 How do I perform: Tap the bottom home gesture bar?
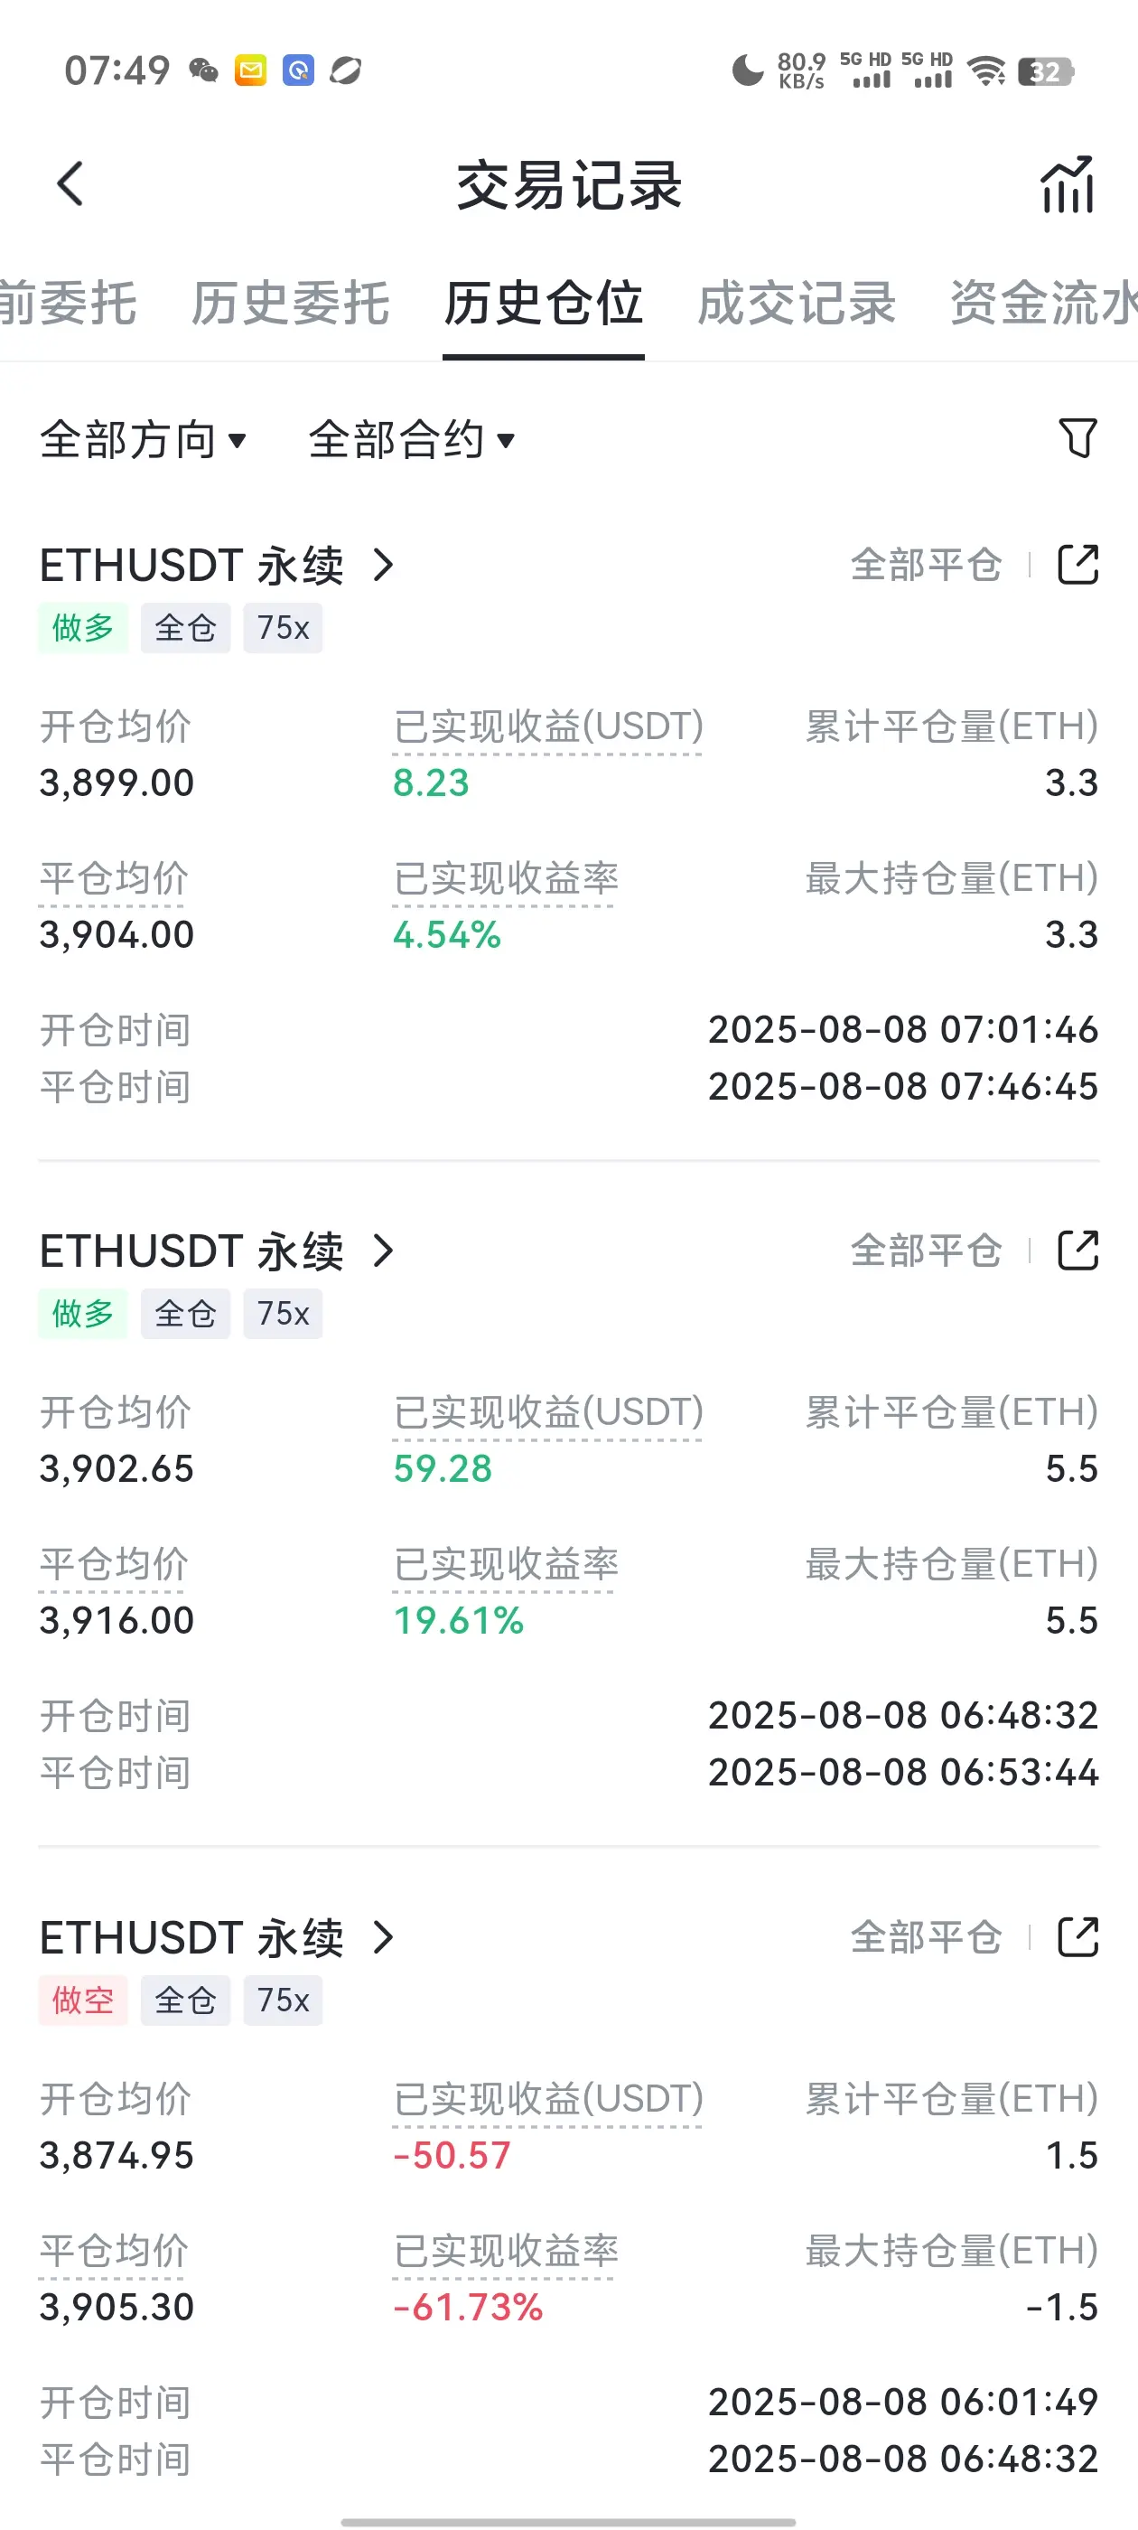click(x=568, y=2521)
